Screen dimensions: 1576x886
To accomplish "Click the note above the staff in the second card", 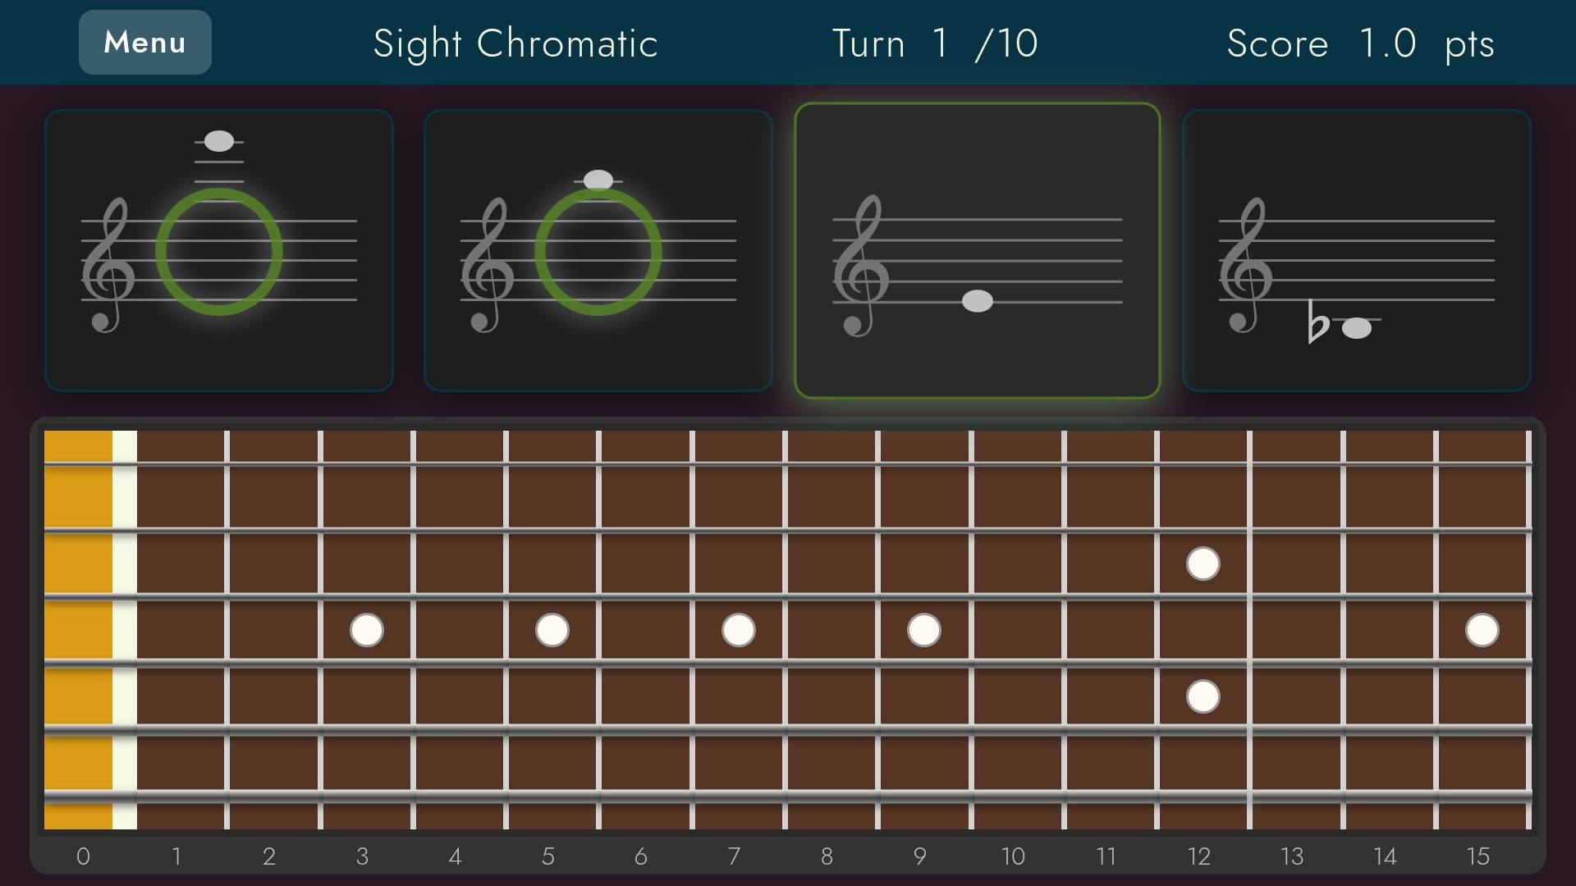I will point(598,179).
